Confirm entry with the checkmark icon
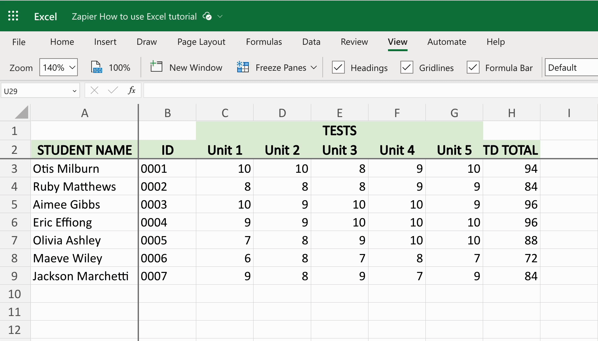Viewport: 598px width, 341px height. click(x=112, y=90)
